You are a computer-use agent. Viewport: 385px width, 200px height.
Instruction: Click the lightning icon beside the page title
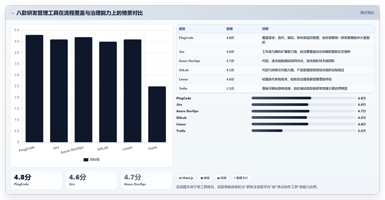(x=12, y=13)
